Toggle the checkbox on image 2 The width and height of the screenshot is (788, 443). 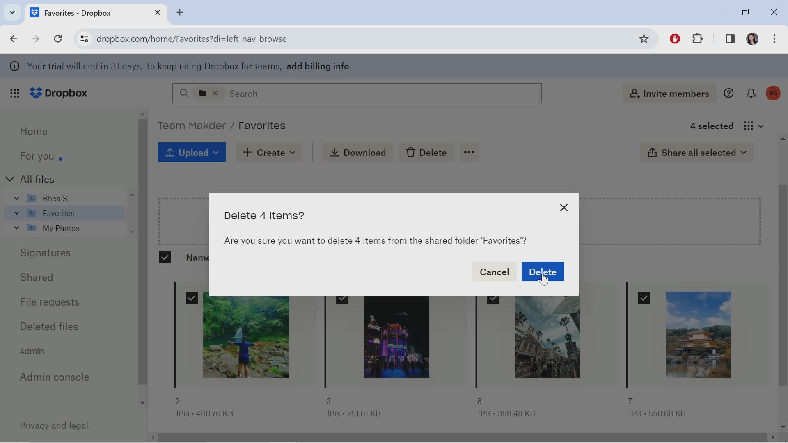tap(191, 297)
